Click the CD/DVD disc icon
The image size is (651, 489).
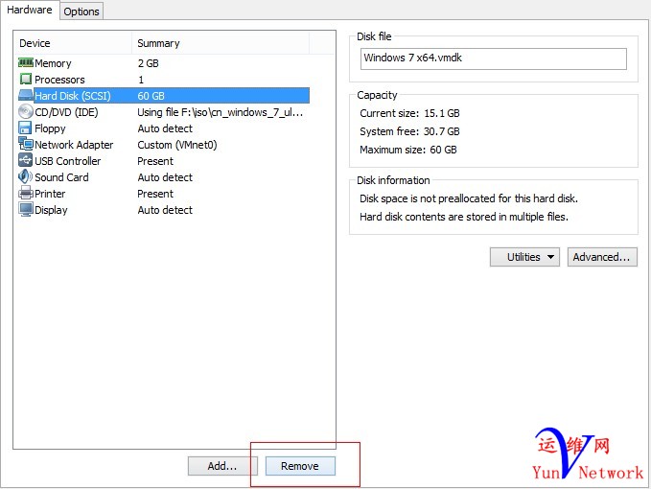click(25, 111)
